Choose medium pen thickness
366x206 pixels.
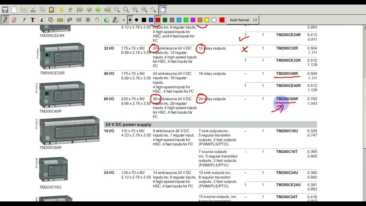(130, 20)
